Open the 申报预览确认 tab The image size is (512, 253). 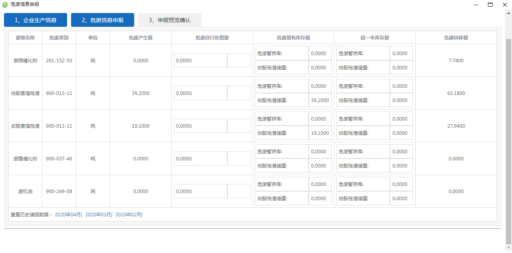coord(170,20)
